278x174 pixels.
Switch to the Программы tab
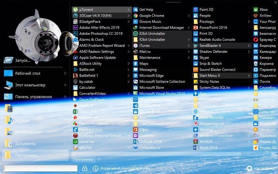point(83,159)
